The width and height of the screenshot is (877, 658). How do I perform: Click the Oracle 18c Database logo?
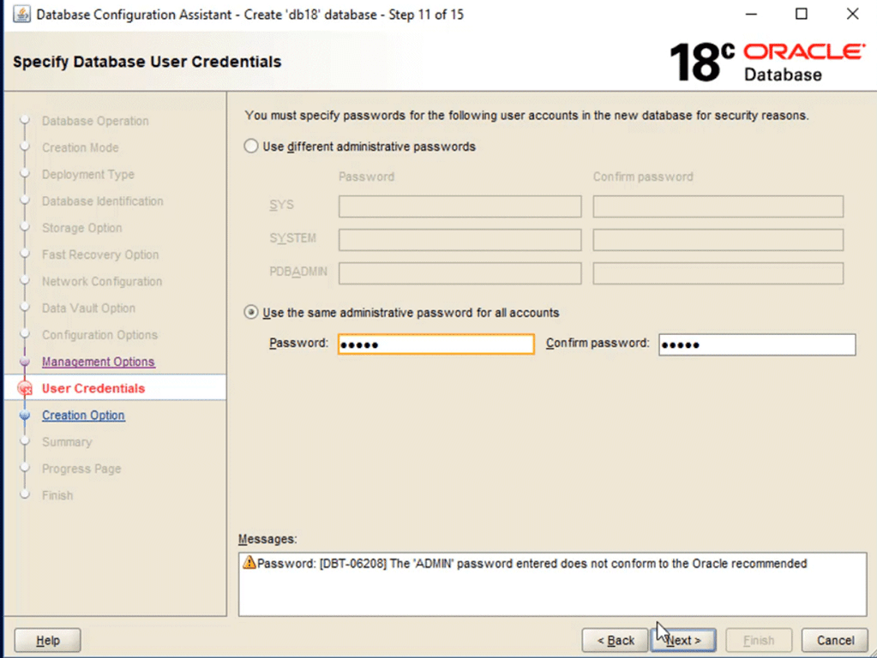pyautogui.click(x=767, y=62)
